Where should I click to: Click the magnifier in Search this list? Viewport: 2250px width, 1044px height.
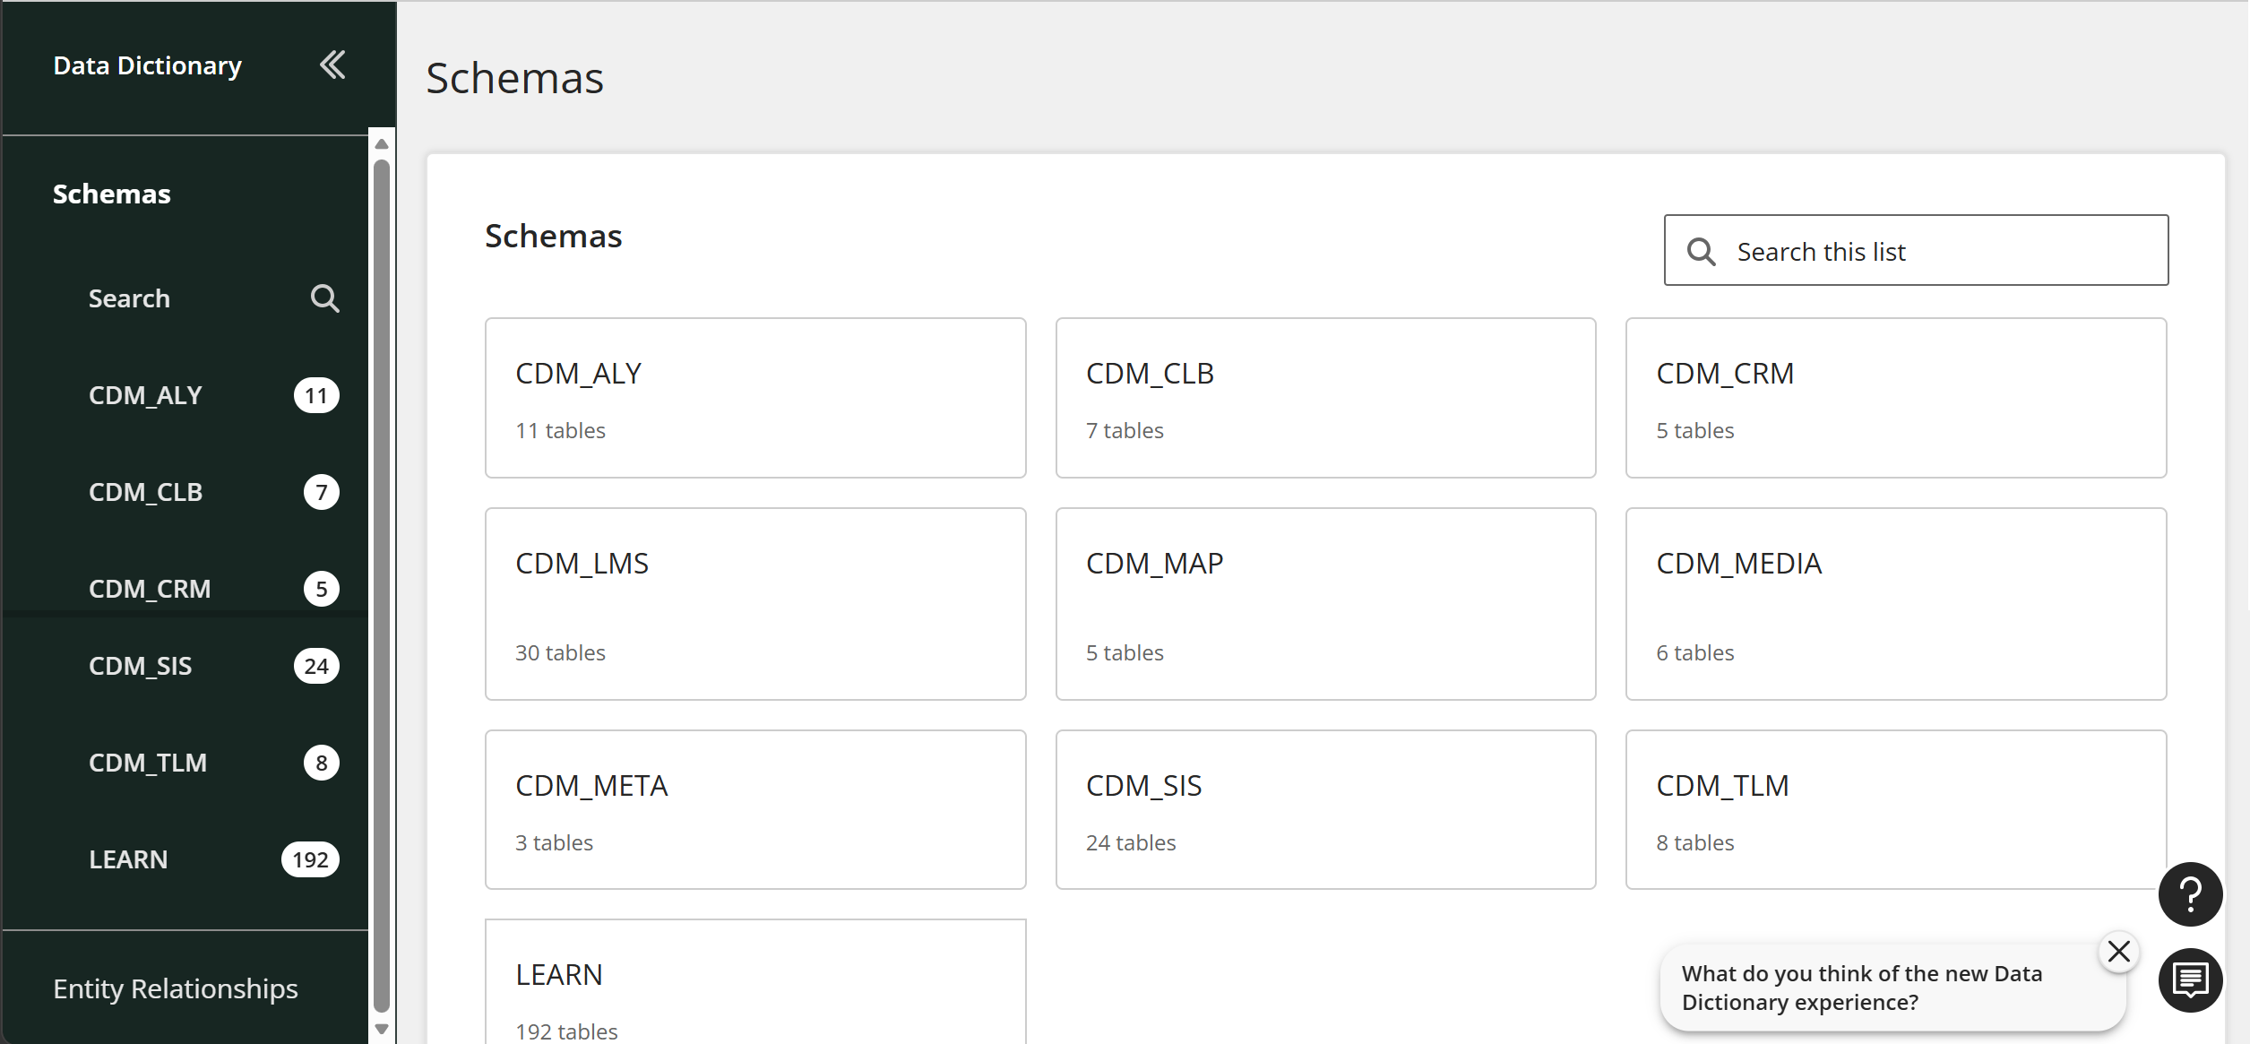coord(1701,252)
